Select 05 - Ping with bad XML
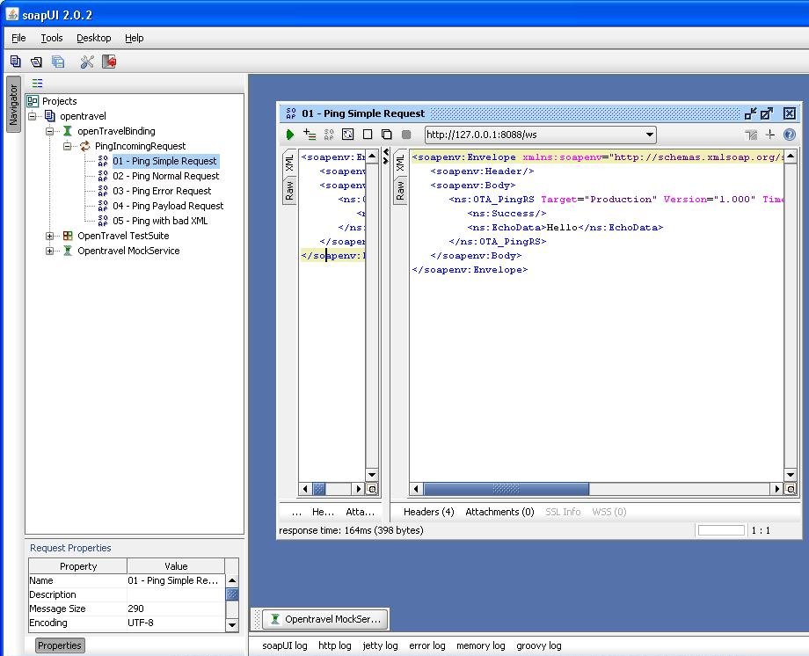Screen dimensions: 809x656 tap(160, 221)
